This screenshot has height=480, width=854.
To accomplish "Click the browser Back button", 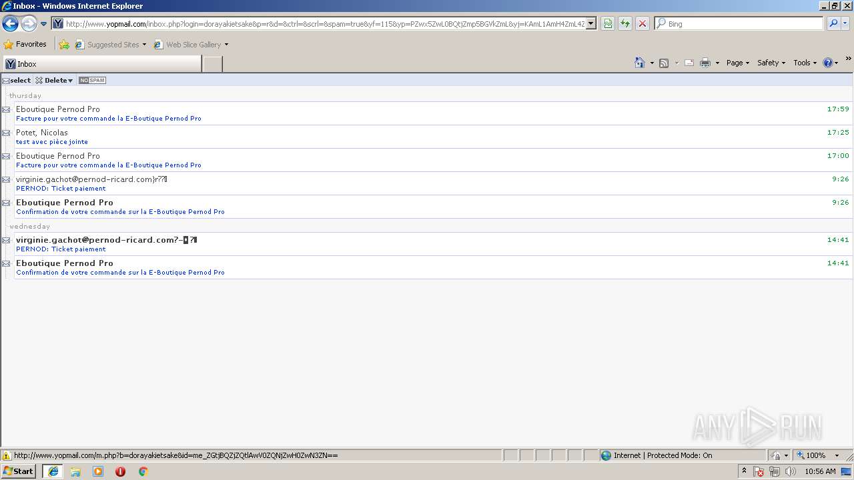I will point(10,24).
